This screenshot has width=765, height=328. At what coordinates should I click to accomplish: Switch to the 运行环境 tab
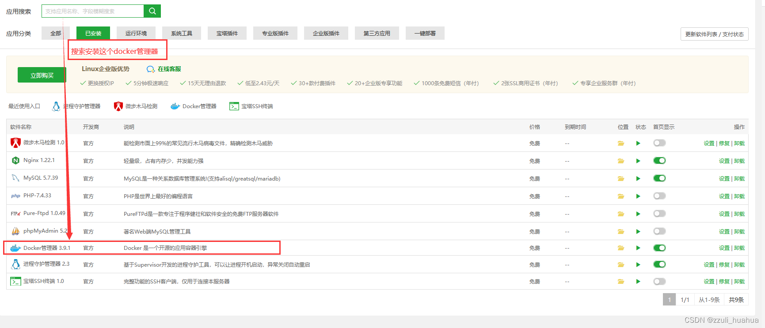(136, 33)
